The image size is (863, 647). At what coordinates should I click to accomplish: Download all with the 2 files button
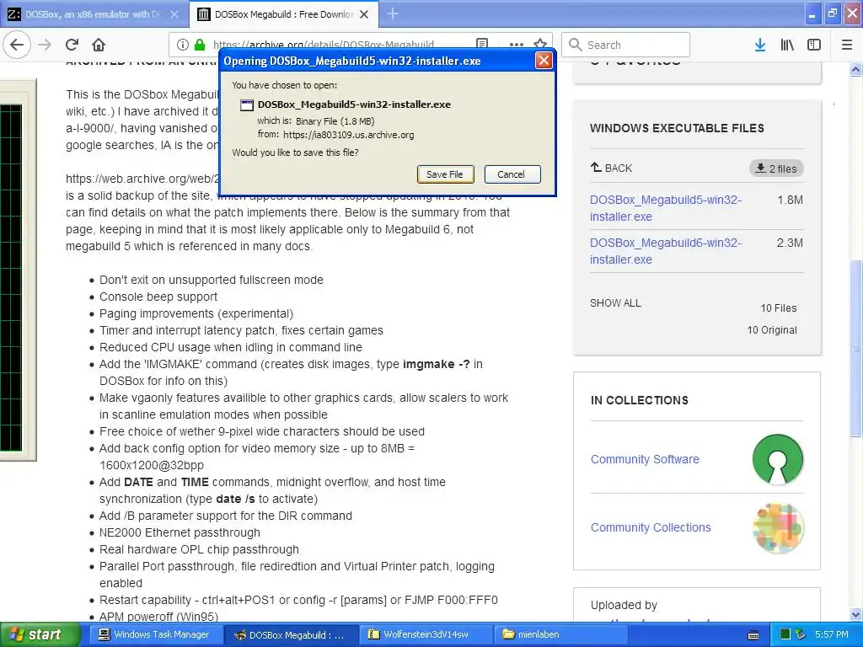click(776, 168)
